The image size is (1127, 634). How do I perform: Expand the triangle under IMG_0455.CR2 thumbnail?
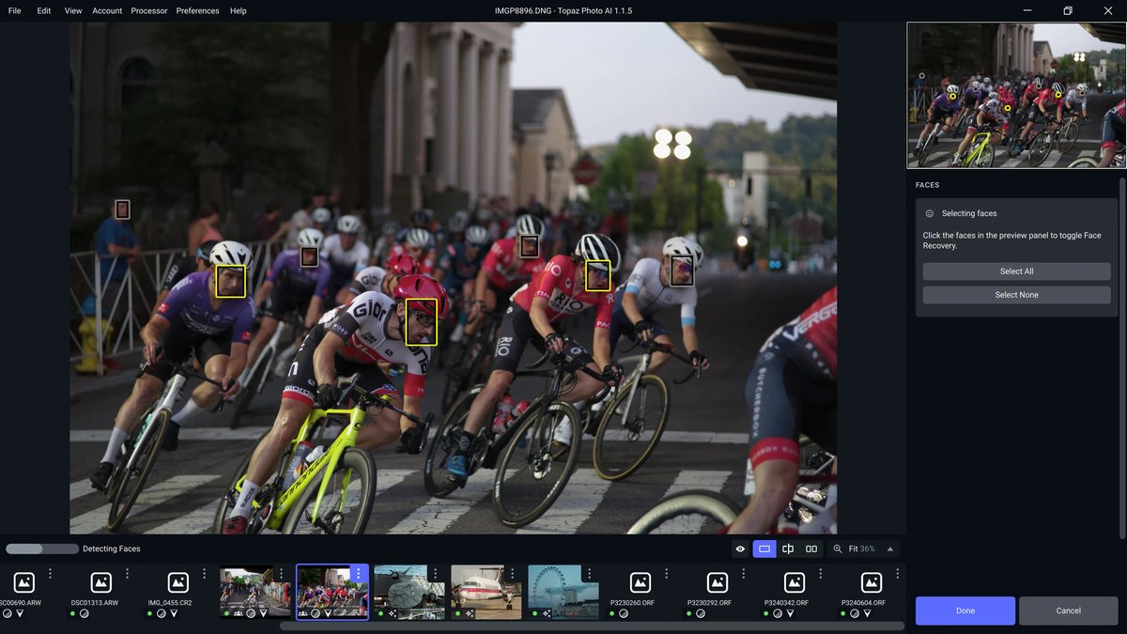174,612
